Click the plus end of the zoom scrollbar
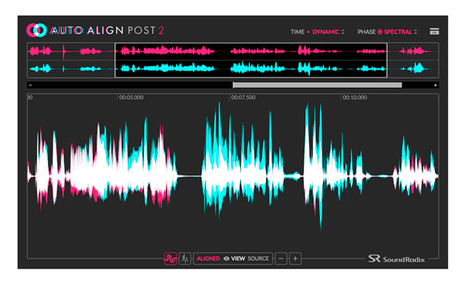 [435, 85]
